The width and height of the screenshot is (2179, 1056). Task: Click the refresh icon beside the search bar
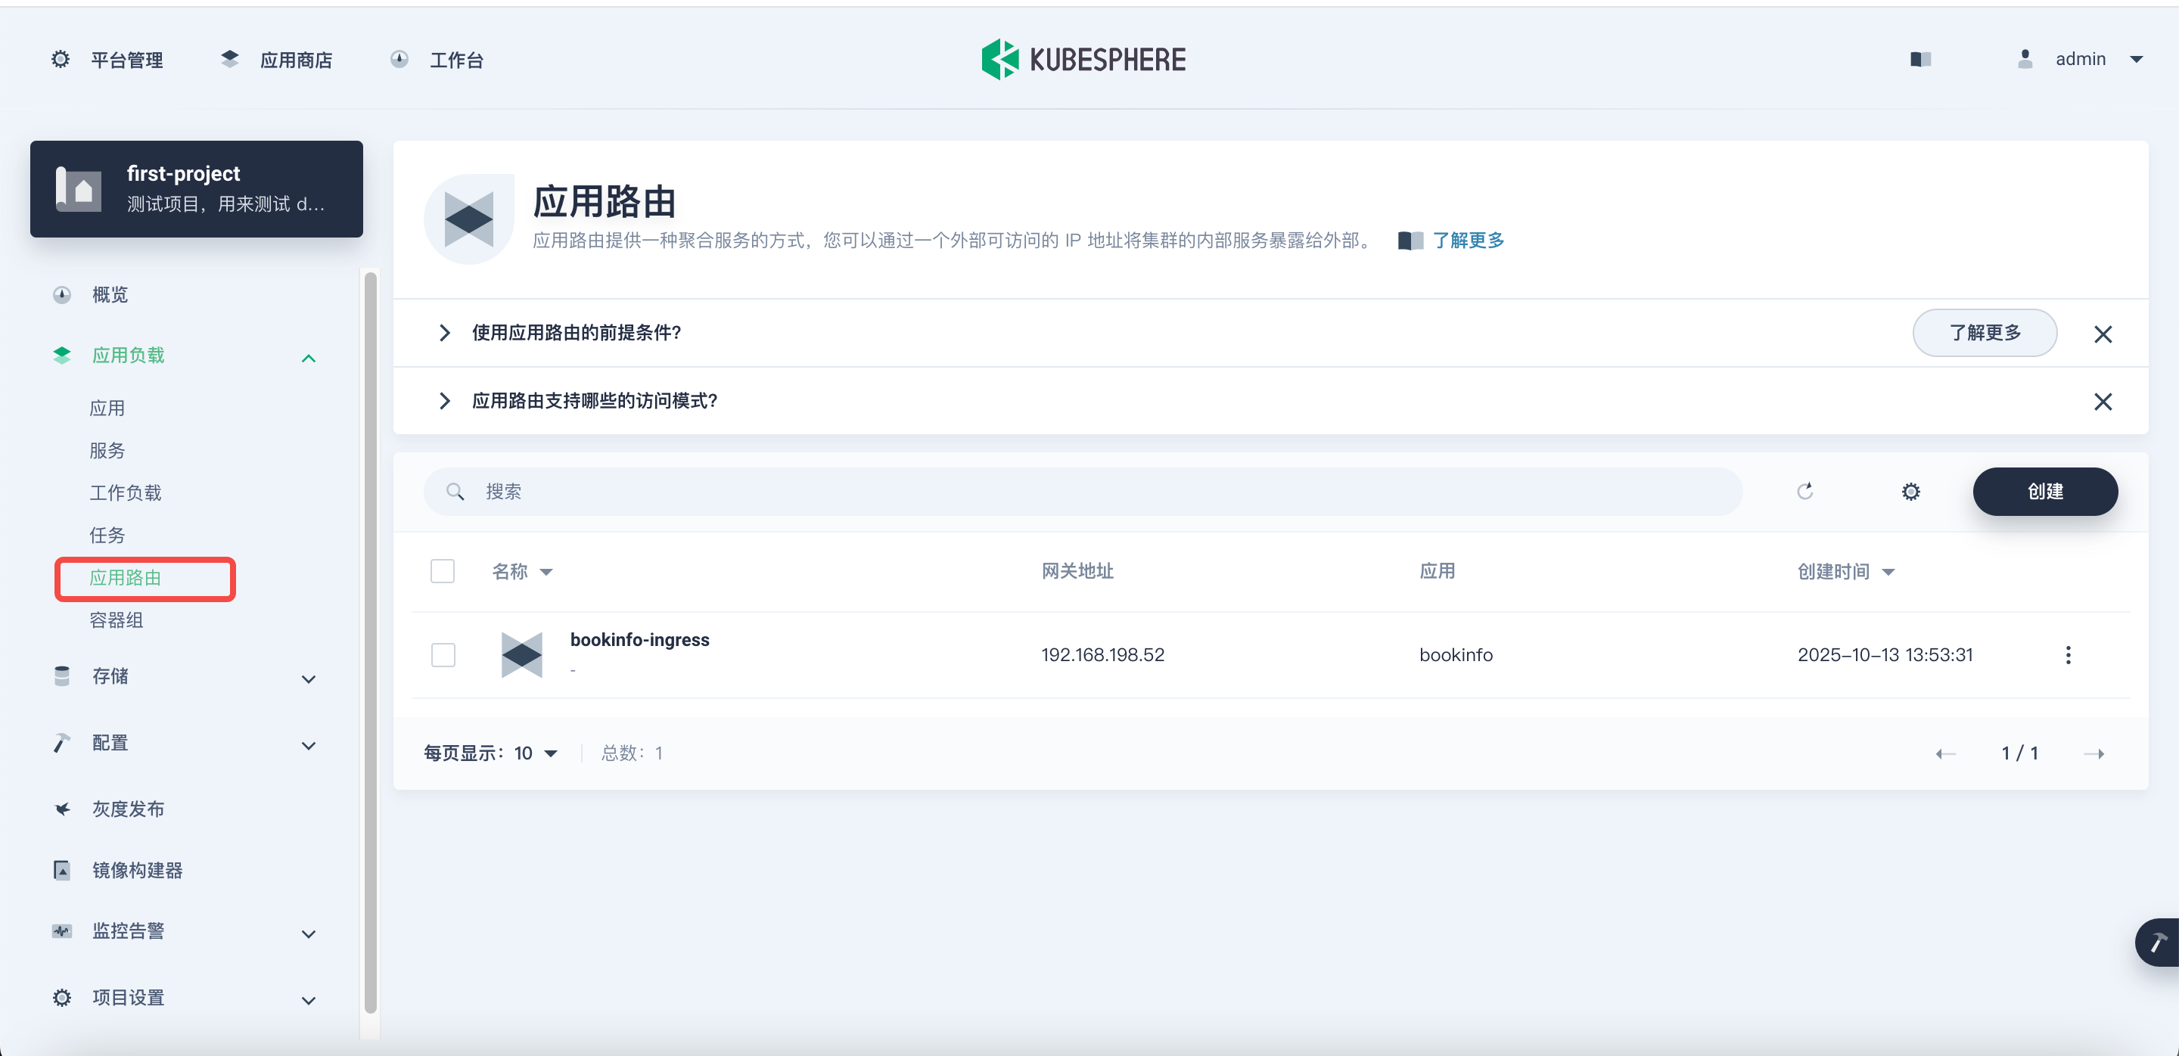point(1804,491)
